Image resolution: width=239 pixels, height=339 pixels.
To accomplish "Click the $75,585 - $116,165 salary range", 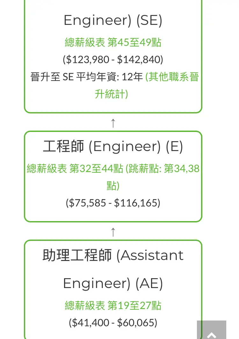I will click(113, 203).
